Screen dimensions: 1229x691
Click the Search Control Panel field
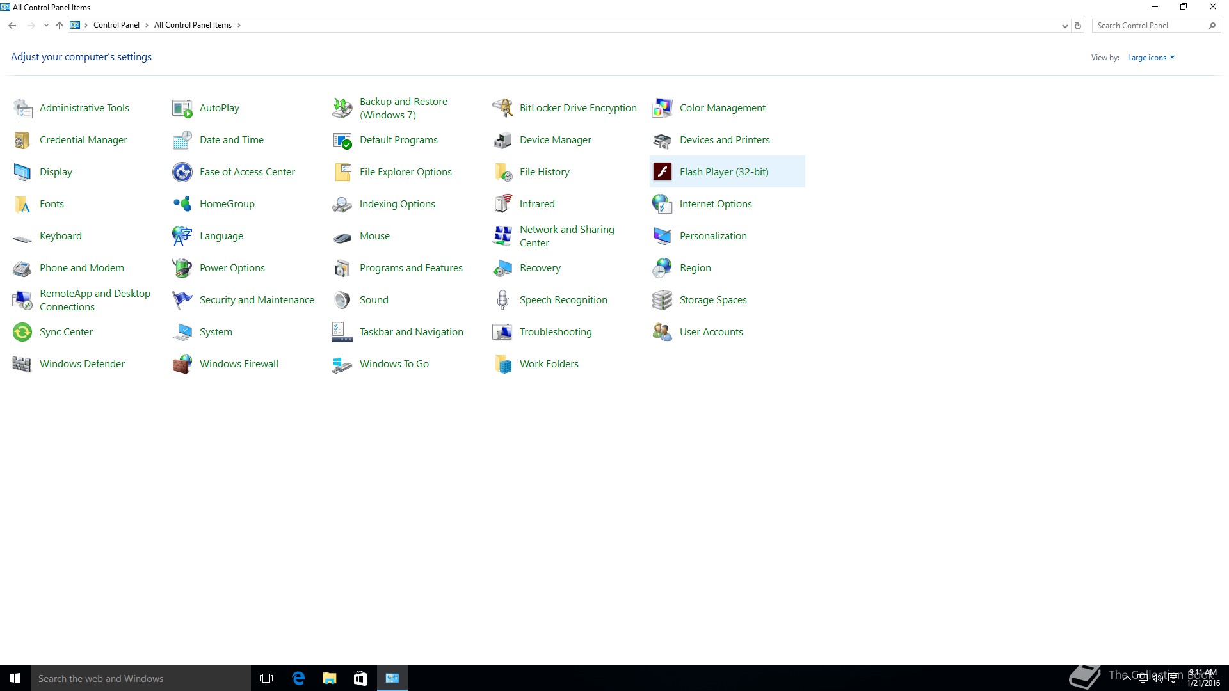tap(1155, 26)
